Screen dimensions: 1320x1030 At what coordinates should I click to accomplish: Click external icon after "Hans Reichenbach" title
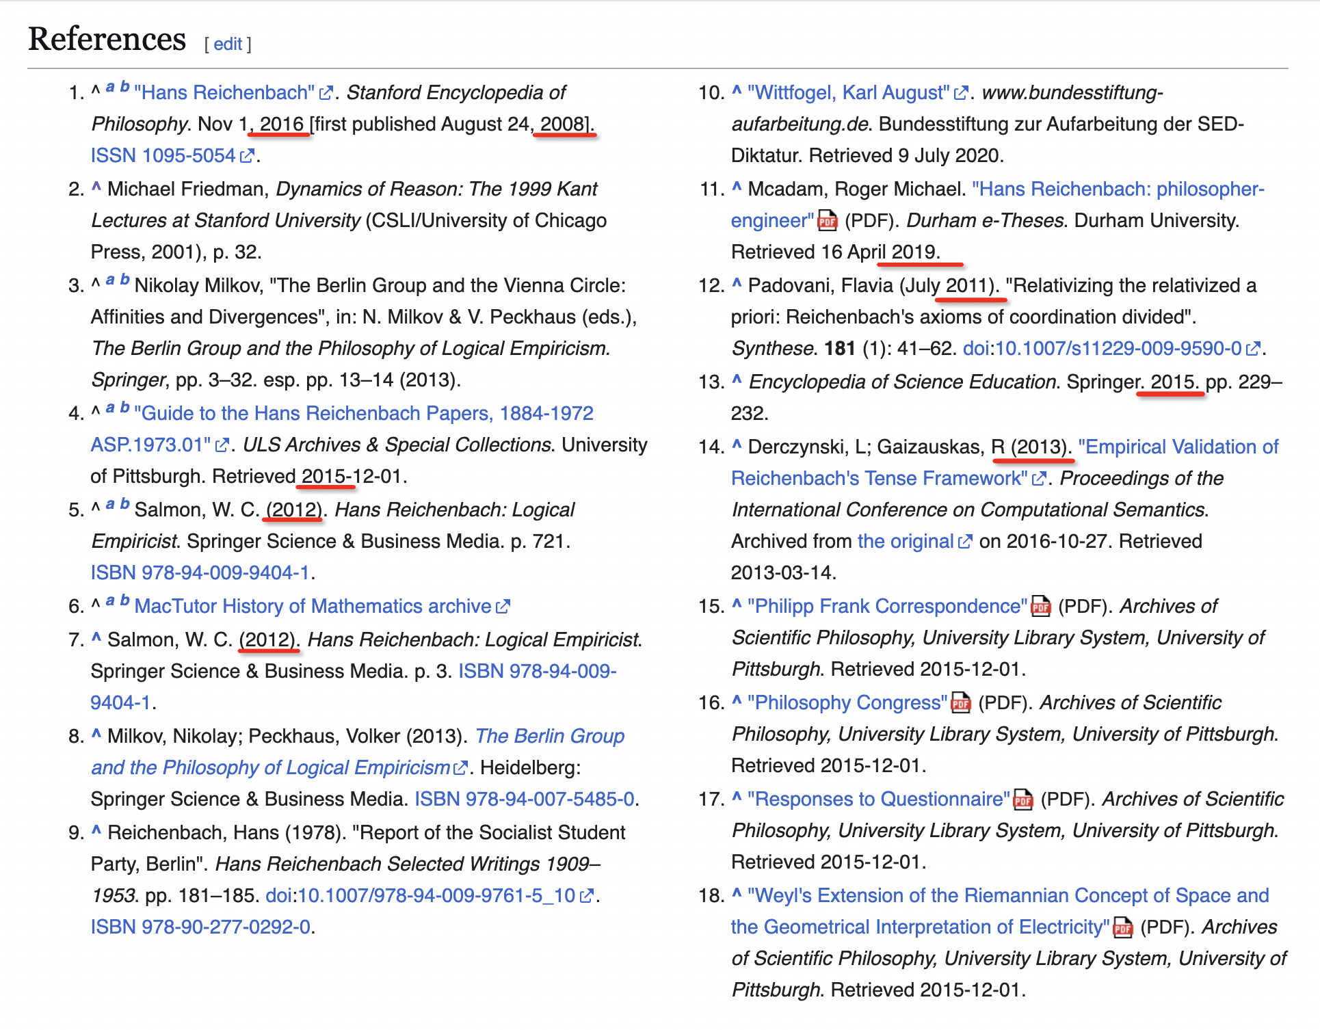pos(326,93)
